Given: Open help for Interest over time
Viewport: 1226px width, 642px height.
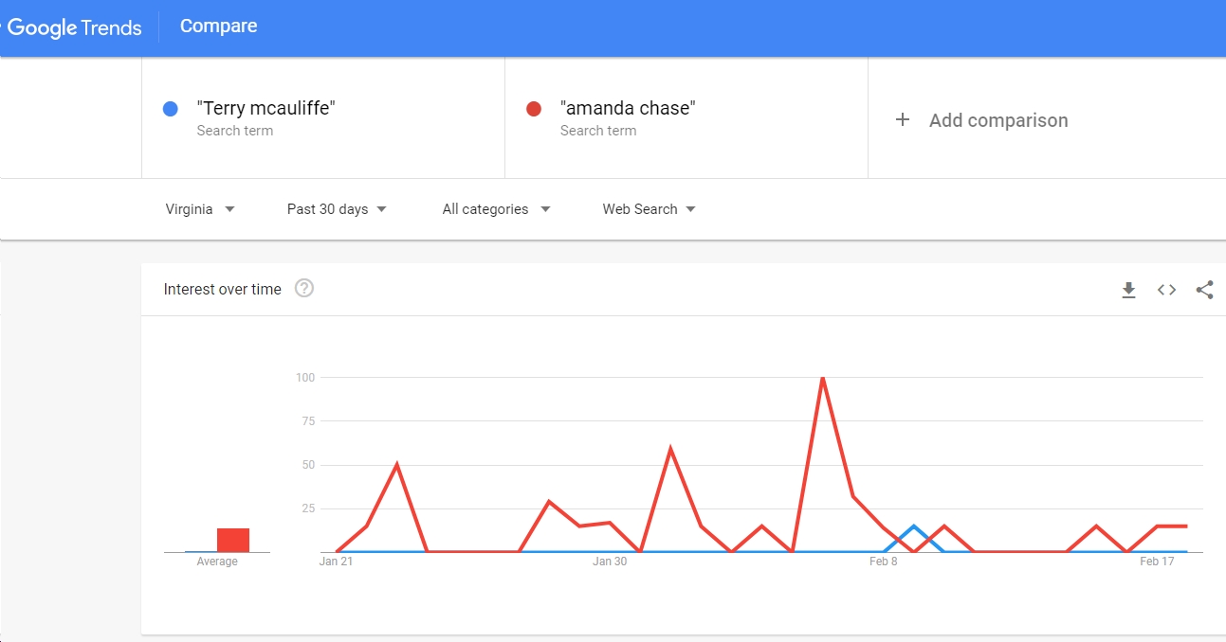Looking at the screenshot, I should [x=304, y=289].
